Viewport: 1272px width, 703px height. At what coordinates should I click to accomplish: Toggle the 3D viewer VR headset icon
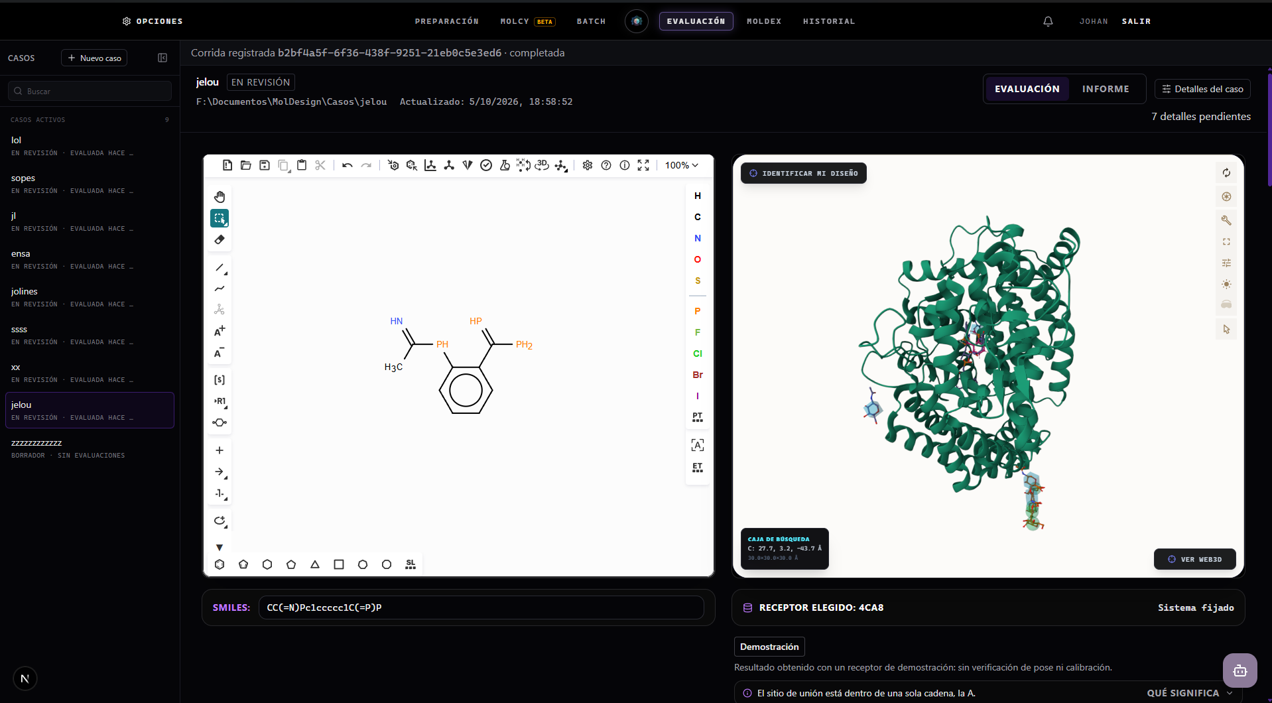click(x=1226, y=304)
